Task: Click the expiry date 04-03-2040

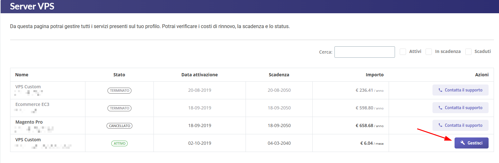Action: coord(279,143)
